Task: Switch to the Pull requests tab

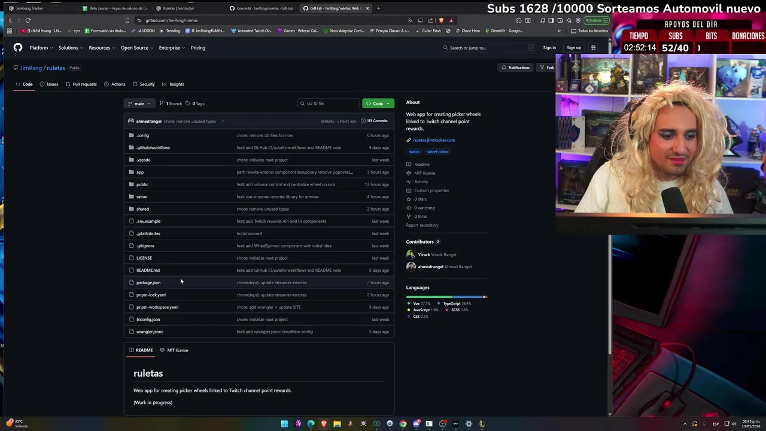Action: pos(81,84)
